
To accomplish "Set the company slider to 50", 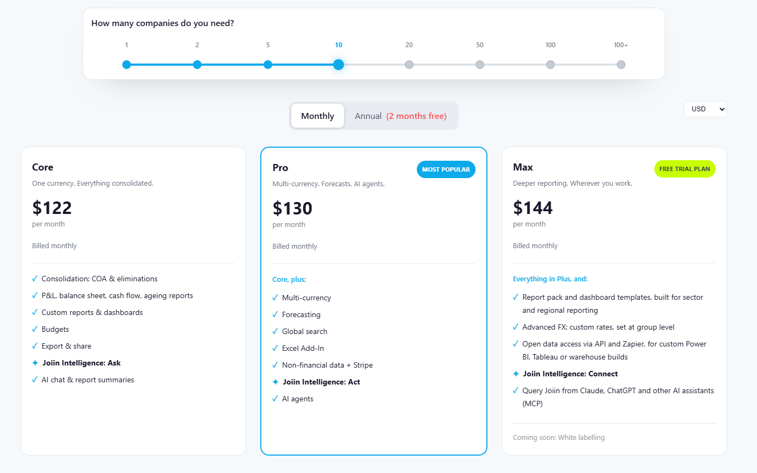I will [x=480, y=65].
